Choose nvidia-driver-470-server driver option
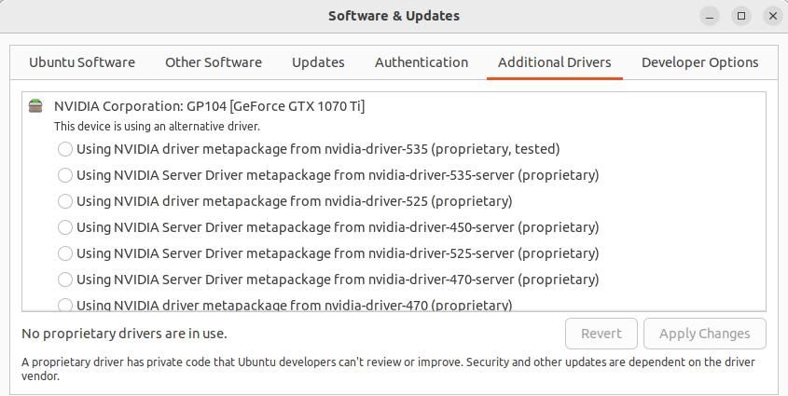The height and width of the screenshot is (396, 788). (x=65, y=280)
